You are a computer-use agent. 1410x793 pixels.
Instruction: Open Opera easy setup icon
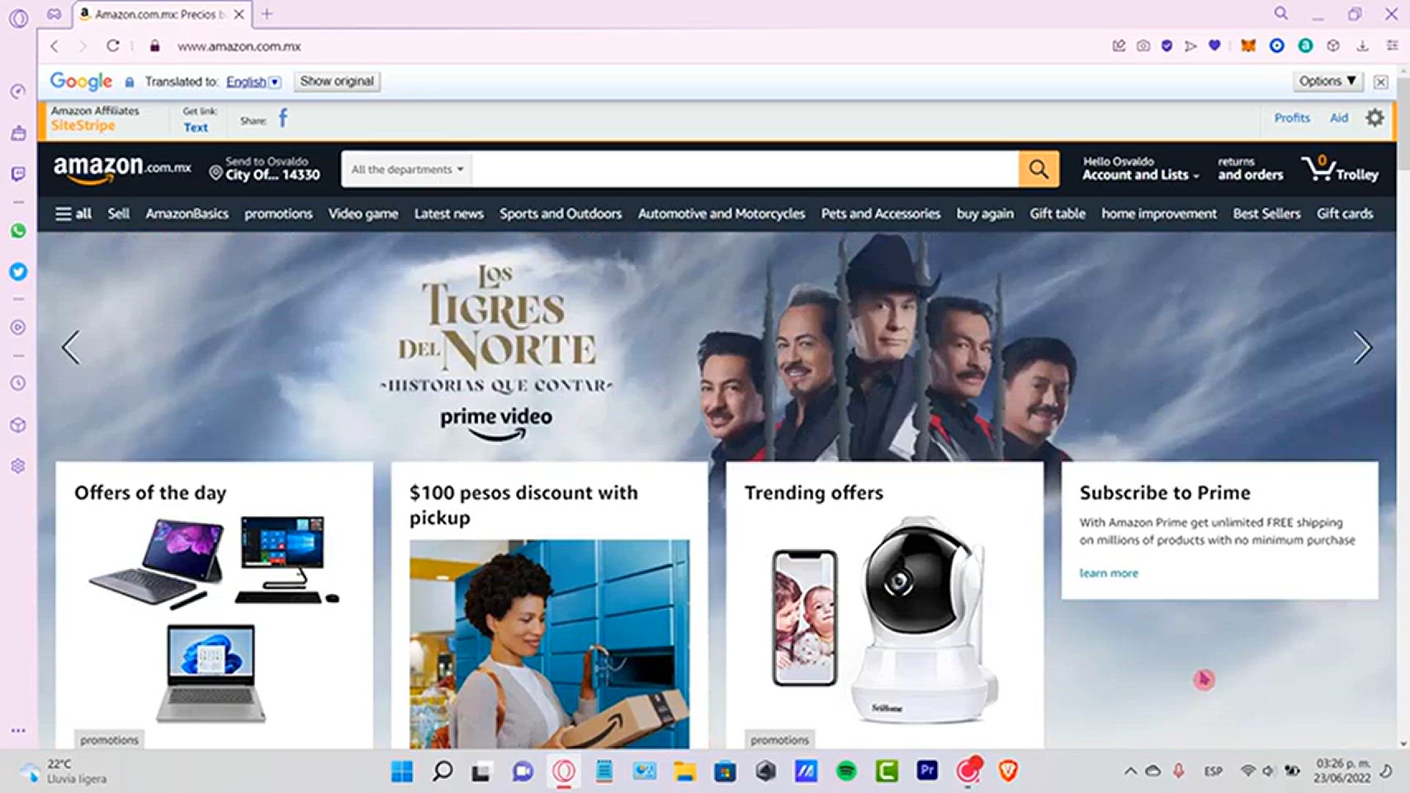tap(1392, 46)
